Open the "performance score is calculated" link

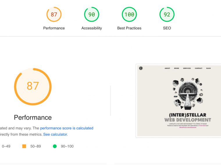67,128
